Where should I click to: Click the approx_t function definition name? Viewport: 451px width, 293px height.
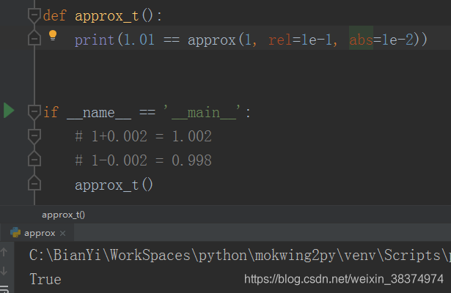(x=107, y=16)
